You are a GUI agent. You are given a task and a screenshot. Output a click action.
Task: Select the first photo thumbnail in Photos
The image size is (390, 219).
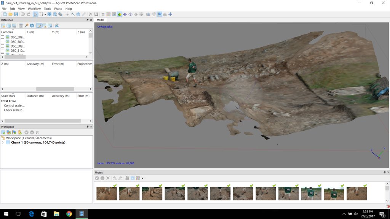click(x=107, y=194)
